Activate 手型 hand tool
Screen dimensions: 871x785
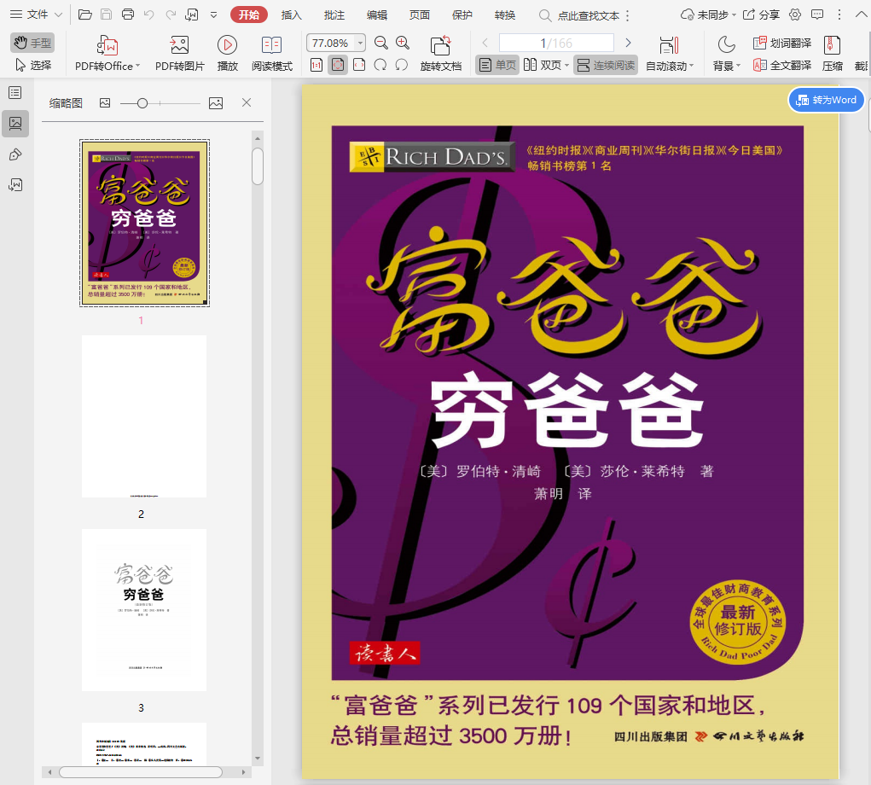[x=32, y=43]
